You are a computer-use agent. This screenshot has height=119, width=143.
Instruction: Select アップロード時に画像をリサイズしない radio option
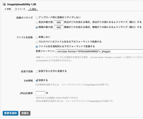tap(37, 18)
